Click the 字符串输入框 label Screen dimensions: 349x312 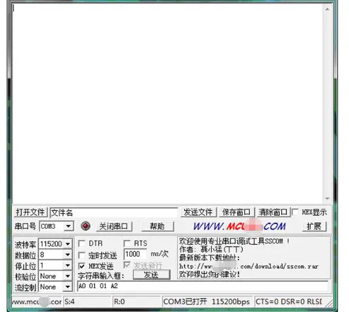pos(101,276)
